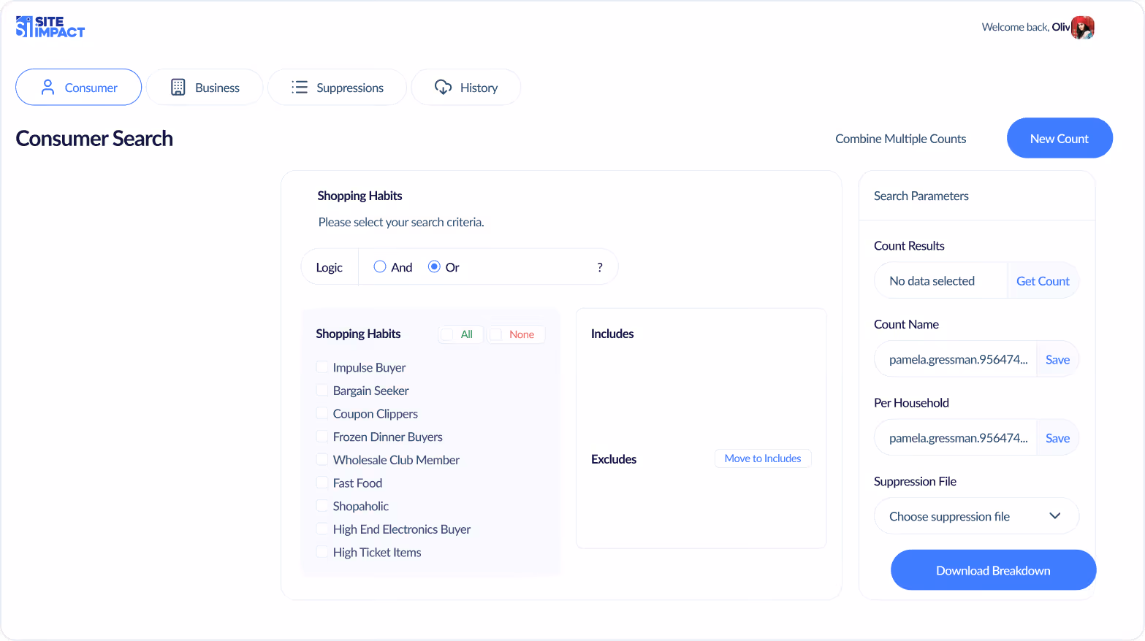Click the New Count button

1060,138
